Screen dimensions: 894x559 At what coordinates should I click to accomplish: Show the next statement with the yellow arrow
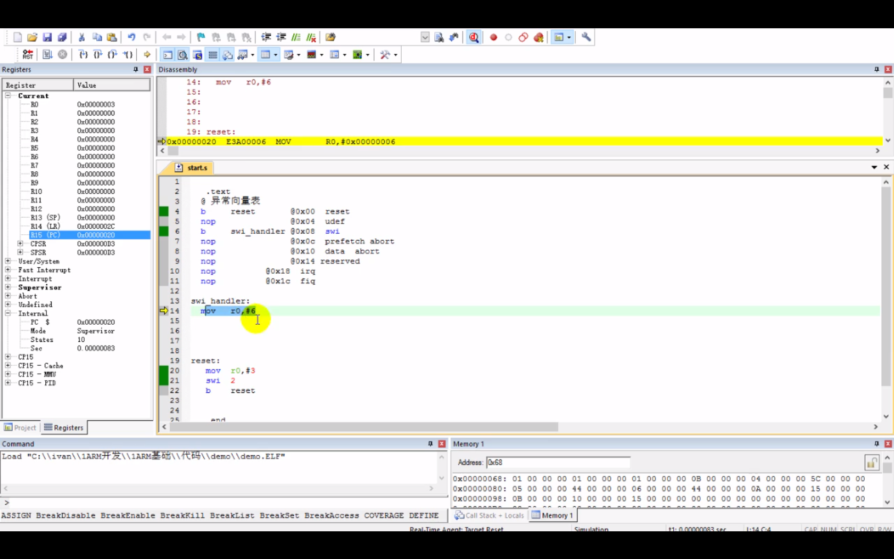[147, 54]
